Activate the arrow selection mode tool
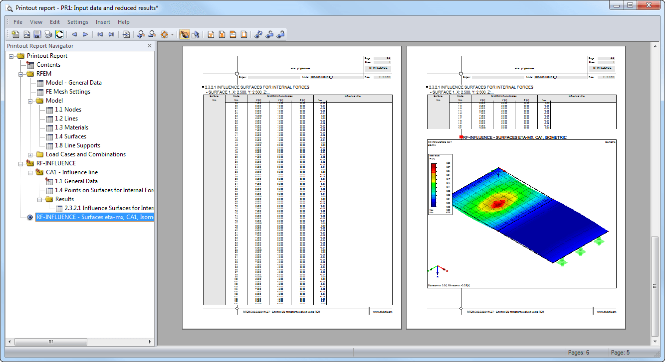Screen dimensions: 665x362 click(x=195, y=34)
